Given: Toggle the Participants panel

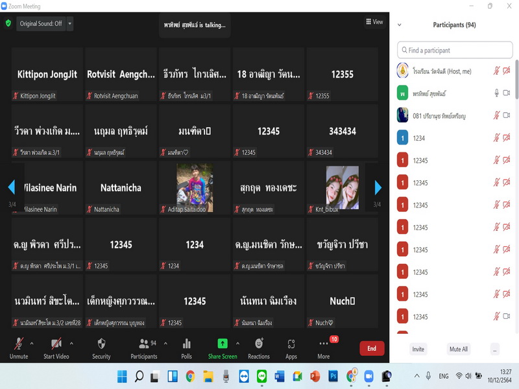Looking at the screenshot, I should 144,349.
